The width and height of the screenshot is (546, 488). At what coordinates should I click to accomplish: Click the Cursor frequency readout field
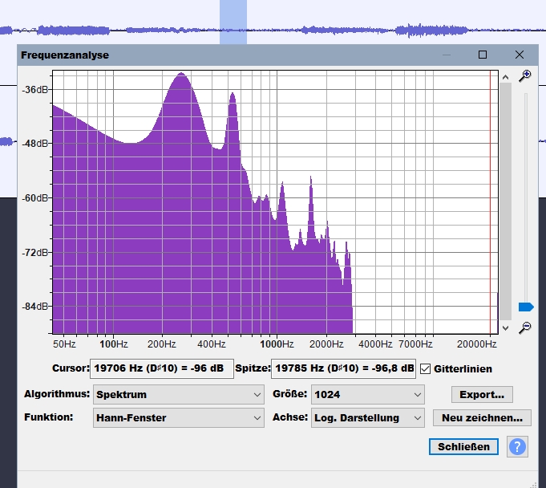162,368
